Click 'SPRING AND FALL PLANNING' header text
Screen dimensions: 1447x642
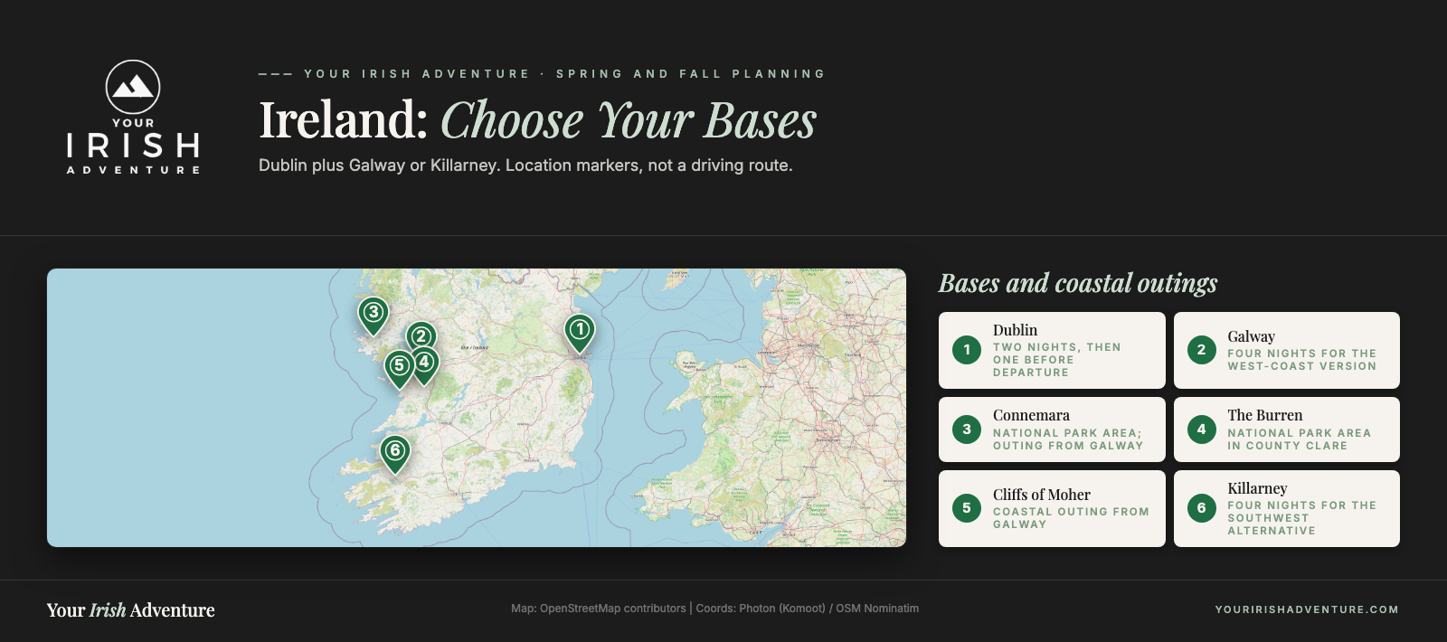[x=691, y=74]
